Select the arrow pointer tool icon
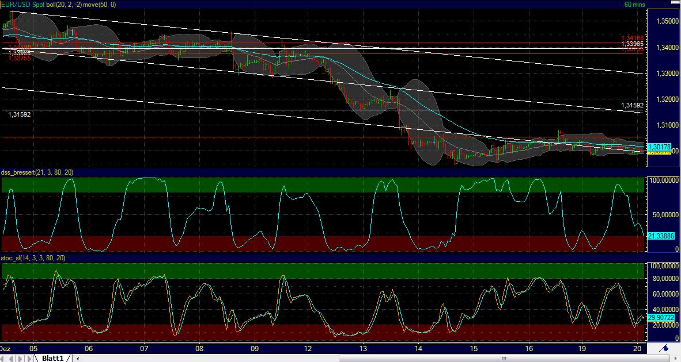The image size is (681, 362). pyautogui.click(x=675, y=359)
